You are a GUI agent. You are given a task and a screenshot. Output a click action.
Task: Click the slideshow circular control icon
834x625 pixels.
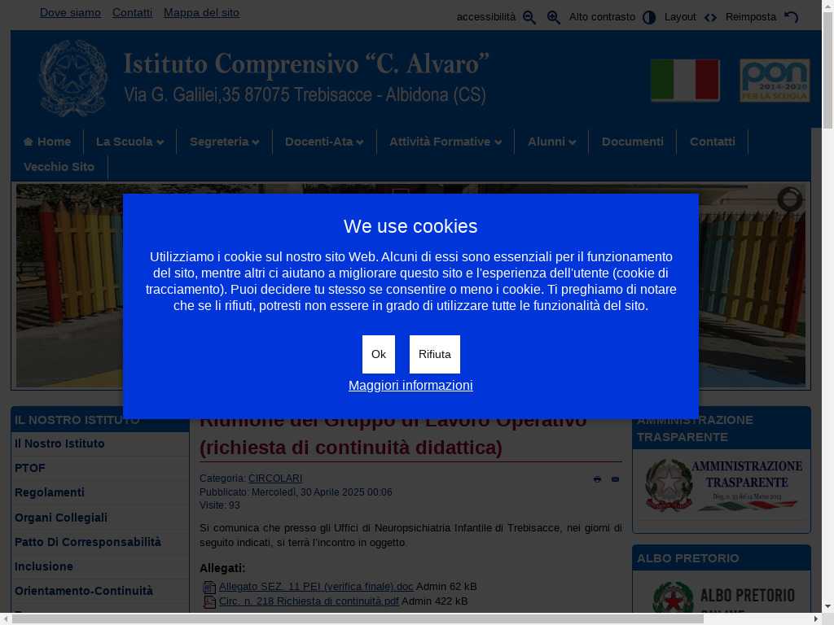[790, 200]
